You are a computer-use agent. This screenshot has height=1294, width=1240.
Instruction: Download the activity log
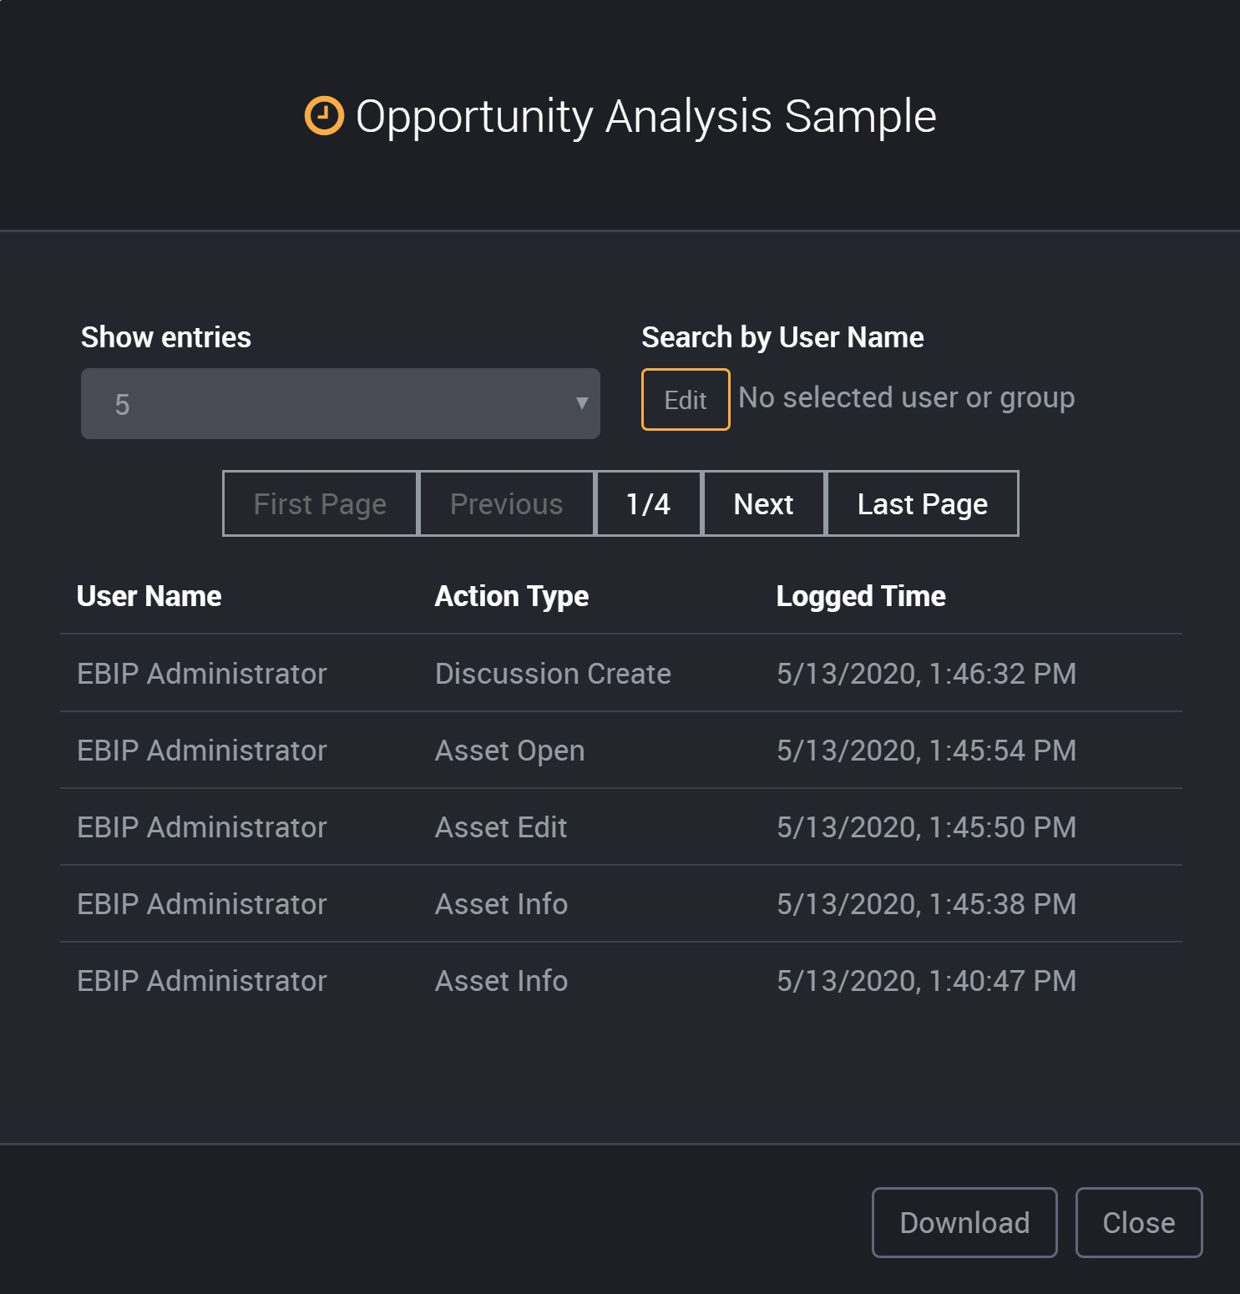pos(964,1222)
